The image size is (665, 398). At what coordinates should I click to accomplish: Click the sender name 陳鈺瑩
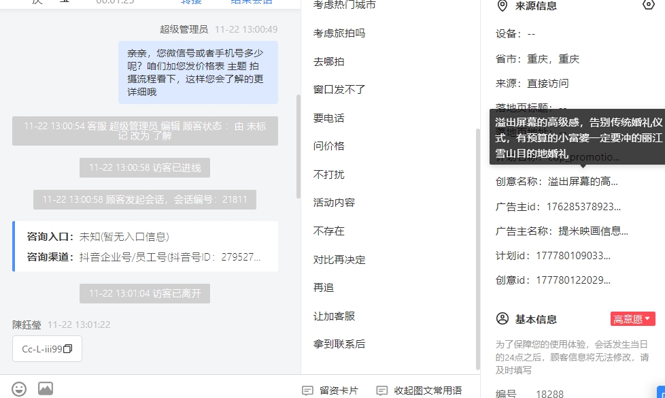27,325
